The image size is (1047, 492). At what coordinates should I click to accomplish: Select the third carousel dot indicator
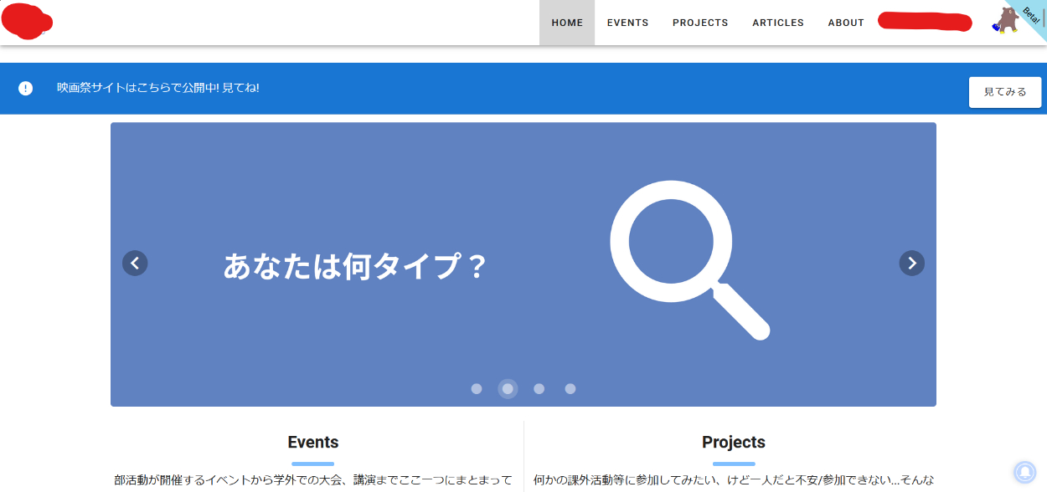(539, 388)
